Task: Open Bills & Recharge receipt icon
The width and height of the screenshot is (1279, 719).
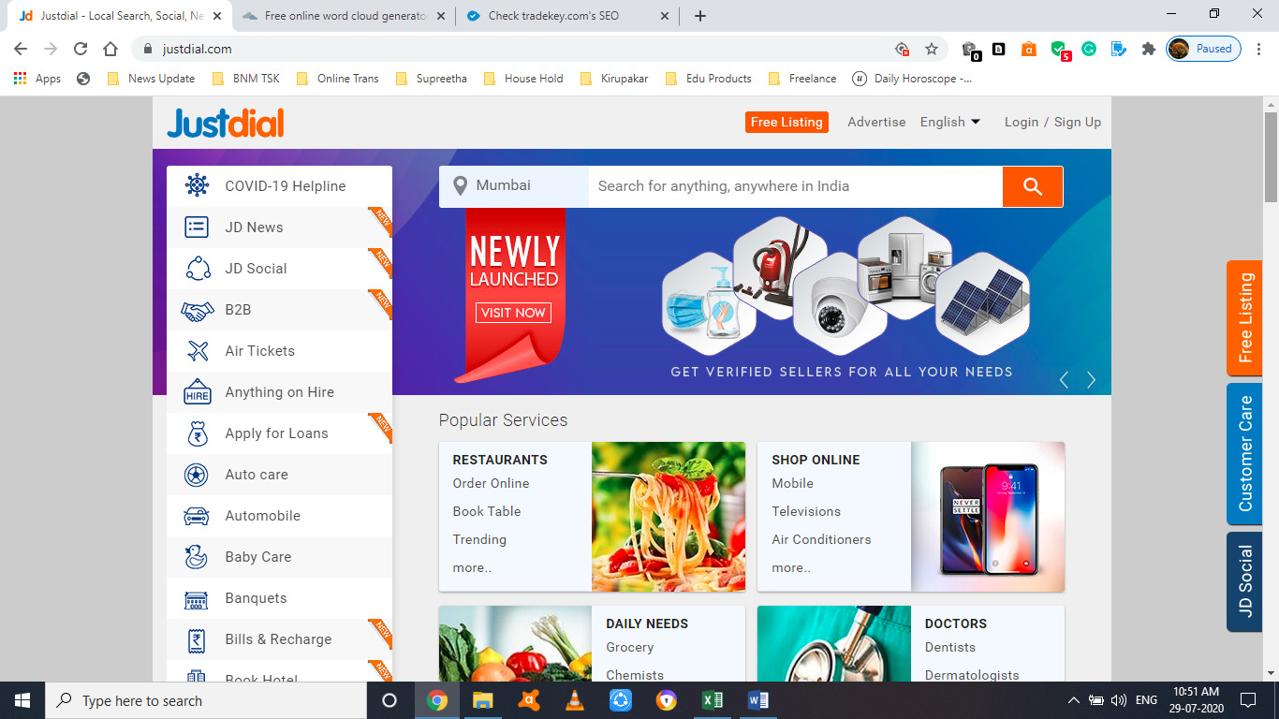Action: click(x=196, y=638)
